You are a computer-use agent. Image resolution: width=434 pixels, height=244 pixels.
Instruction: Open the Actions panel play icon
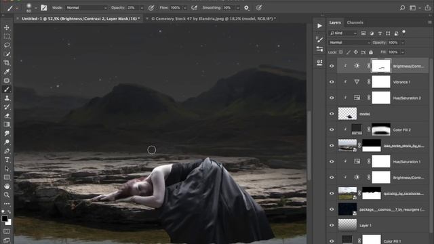(319, 26)
